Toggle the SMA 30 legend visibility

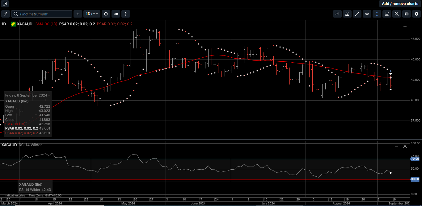pos(46,24)
